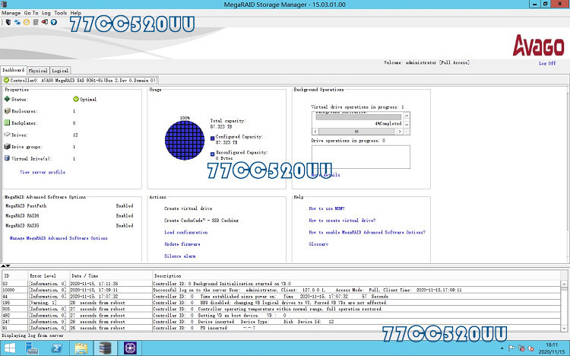
Task: Click the Load configuration link
Action: coord(185,232)
